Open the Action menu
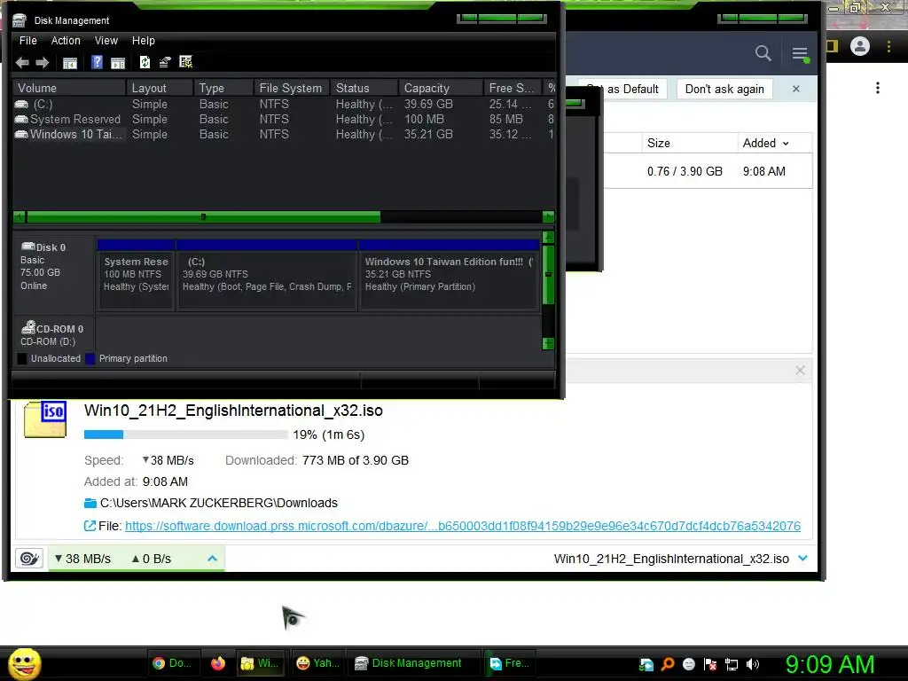The width and height of the screenshot is (908, 681). [66, 41]
